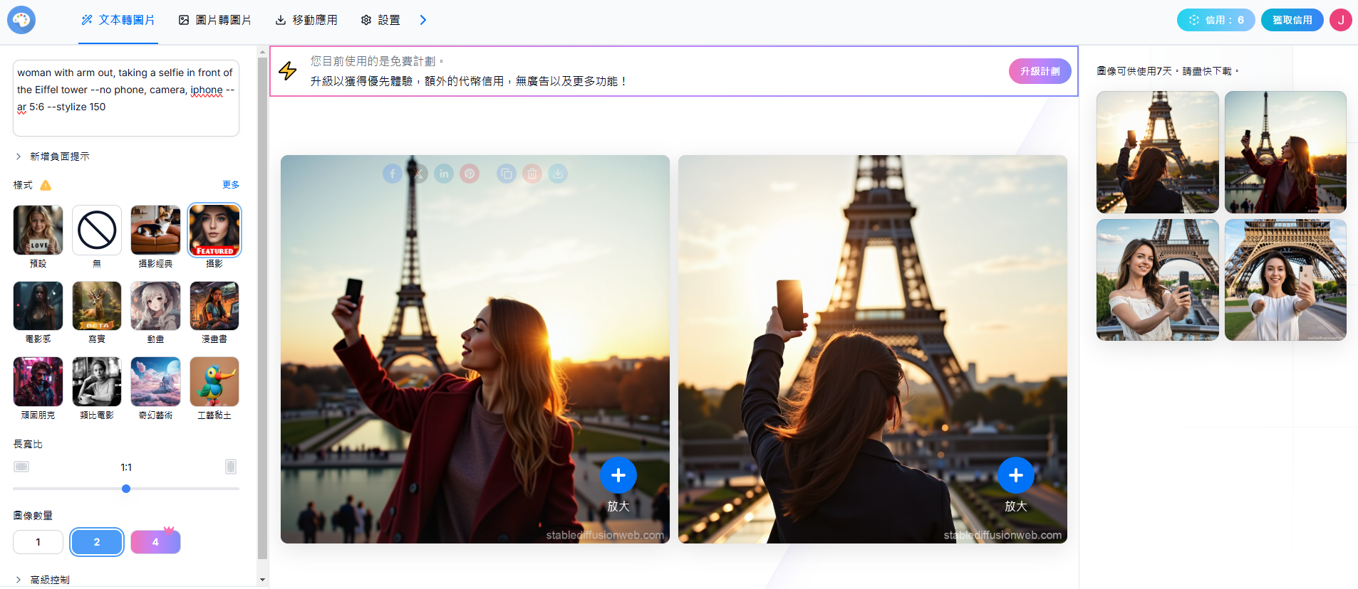Select the 無 (no style) option

click(97, 230)
